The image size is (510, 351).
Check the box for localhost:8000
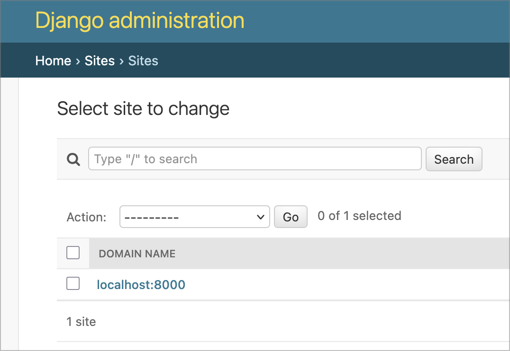73,283
